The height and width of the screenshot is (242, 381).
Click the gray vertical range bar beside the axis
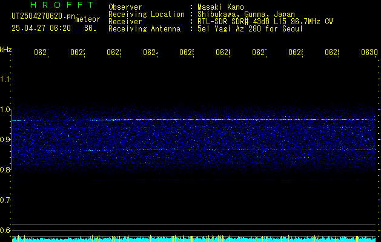pos(12,140)
